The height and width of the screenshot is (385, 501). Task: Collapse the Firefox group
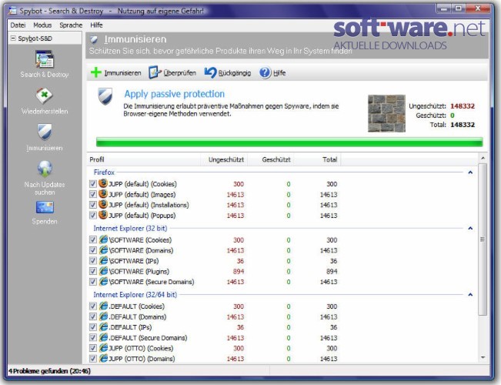click(x=470, y=172)
